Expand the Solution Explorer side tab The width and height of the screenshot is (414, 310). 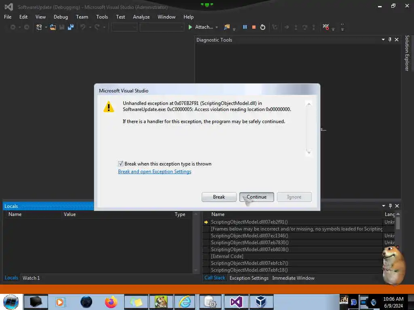[x=407, y=53]
